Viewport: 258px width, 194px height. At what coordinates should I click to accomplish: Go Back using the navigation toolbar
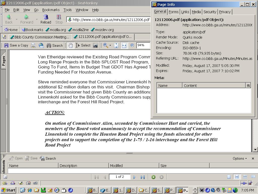pos(9,19)
